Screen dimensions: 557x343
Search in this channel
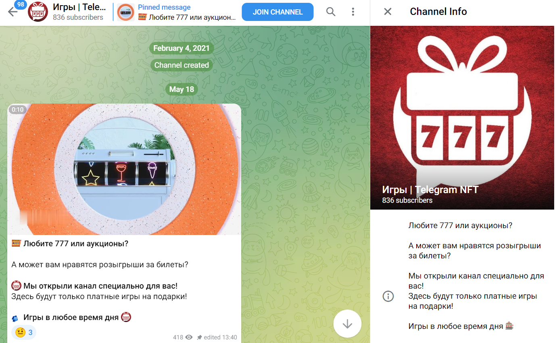tap(331, 12)
